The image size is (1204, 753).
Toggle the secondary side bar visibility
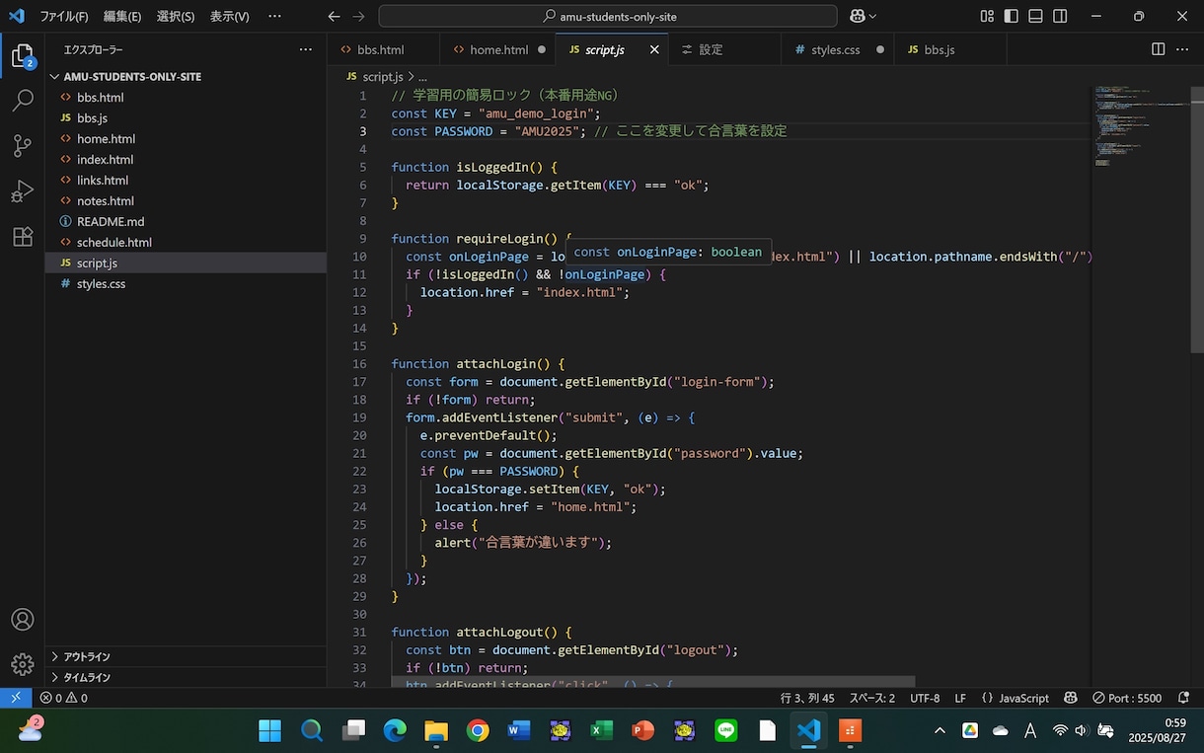point(1060,16)
